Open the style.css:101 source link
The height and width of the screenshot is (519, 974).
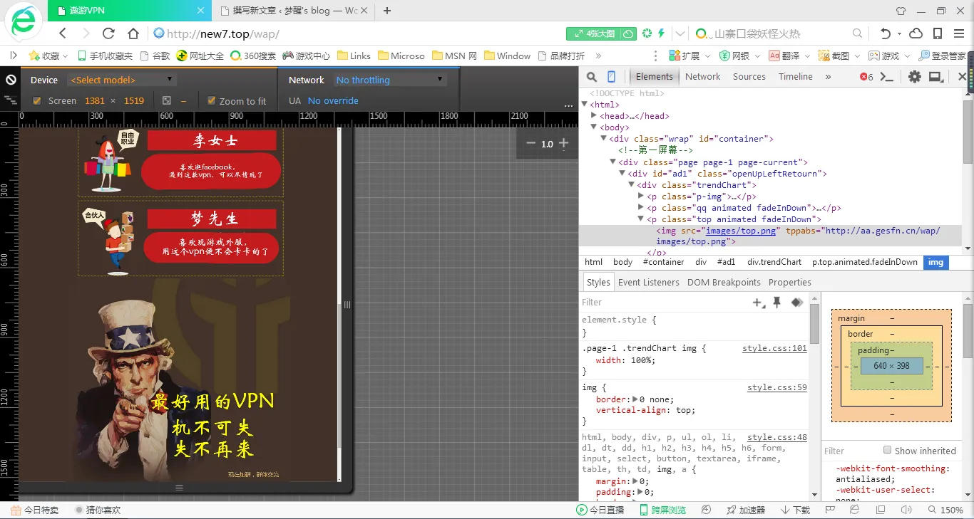774,348
